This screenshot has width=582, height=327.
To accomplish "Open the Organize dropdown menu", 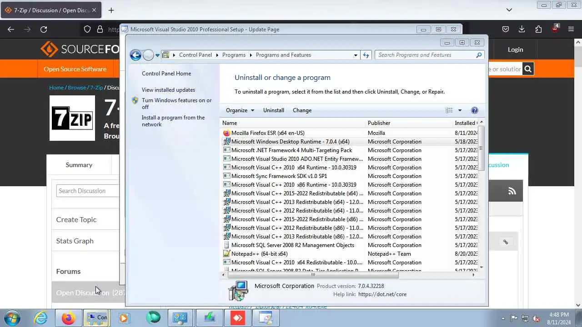I will tap(240, 110).
